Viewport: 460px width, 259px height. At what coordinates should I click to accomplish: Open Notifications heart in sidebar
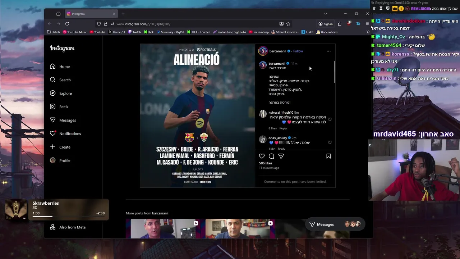tap(53, 133)
